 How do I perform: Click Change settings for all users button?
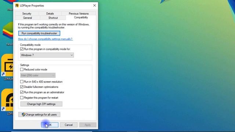coord(39,115)
